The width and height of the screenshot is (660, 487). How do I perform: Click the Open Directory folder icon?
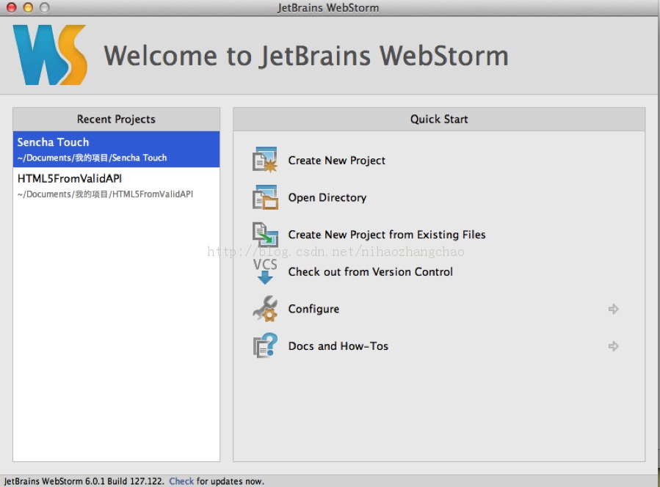(265, 197)
